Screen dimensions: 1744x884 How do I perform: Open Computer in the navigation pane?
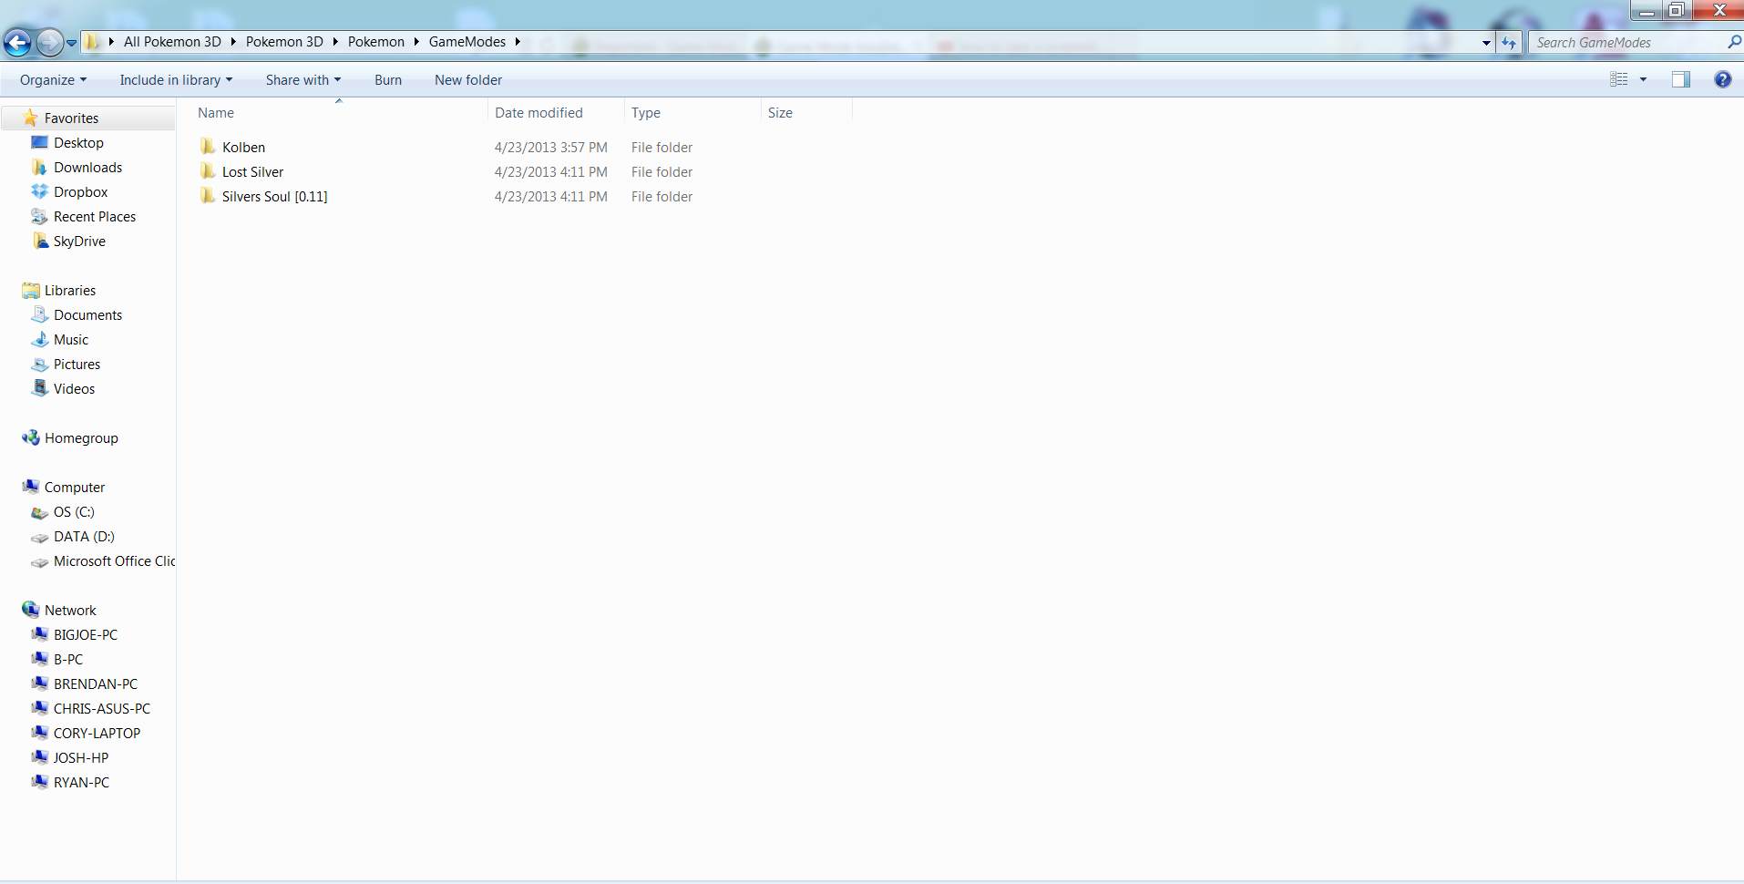75,488
